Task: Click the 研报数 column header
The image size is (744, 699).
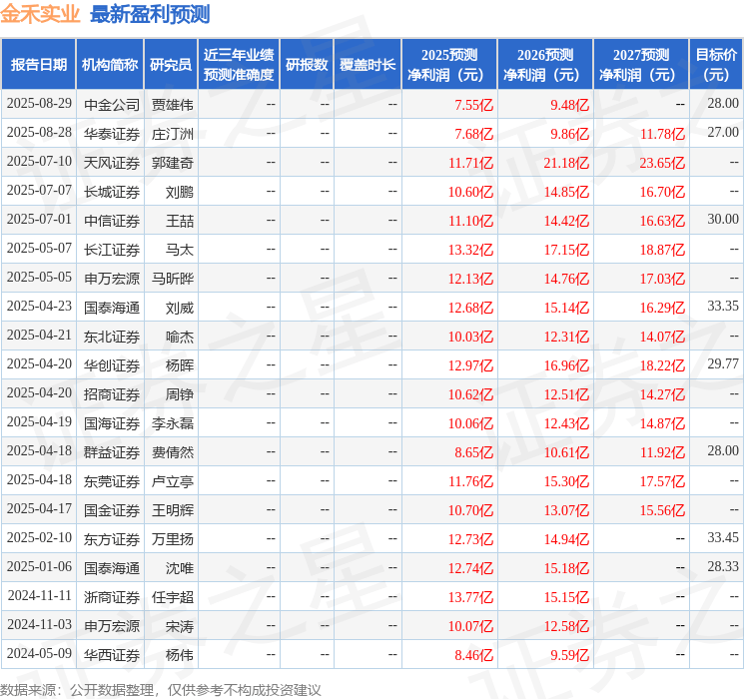Action: point(306,65)
